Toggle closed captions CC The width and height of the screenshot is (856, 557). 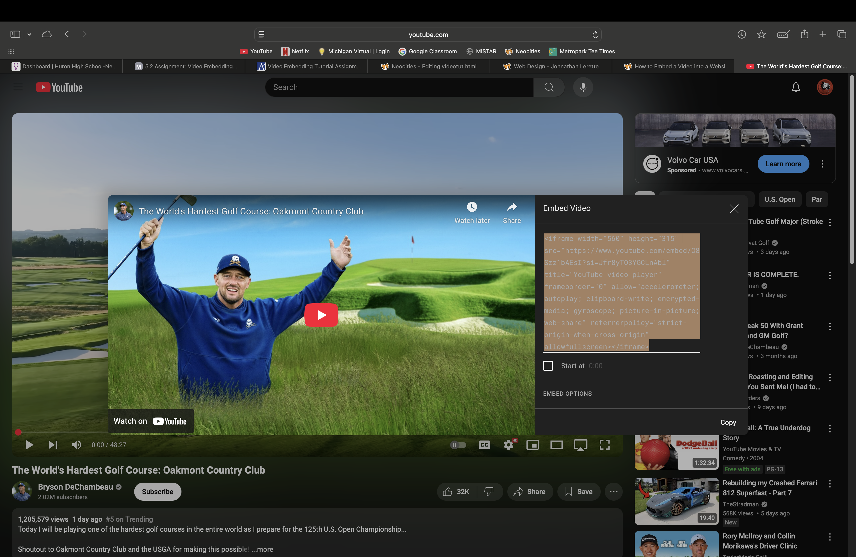485,445
